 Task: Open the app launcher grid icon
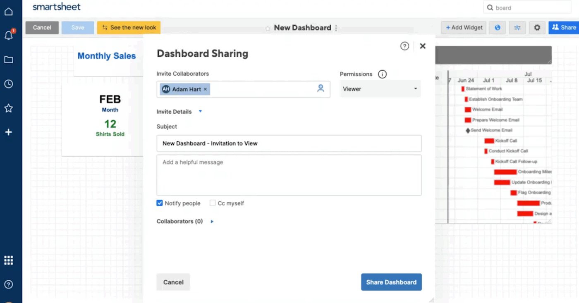pyautogui.click(x=9, y=260)
